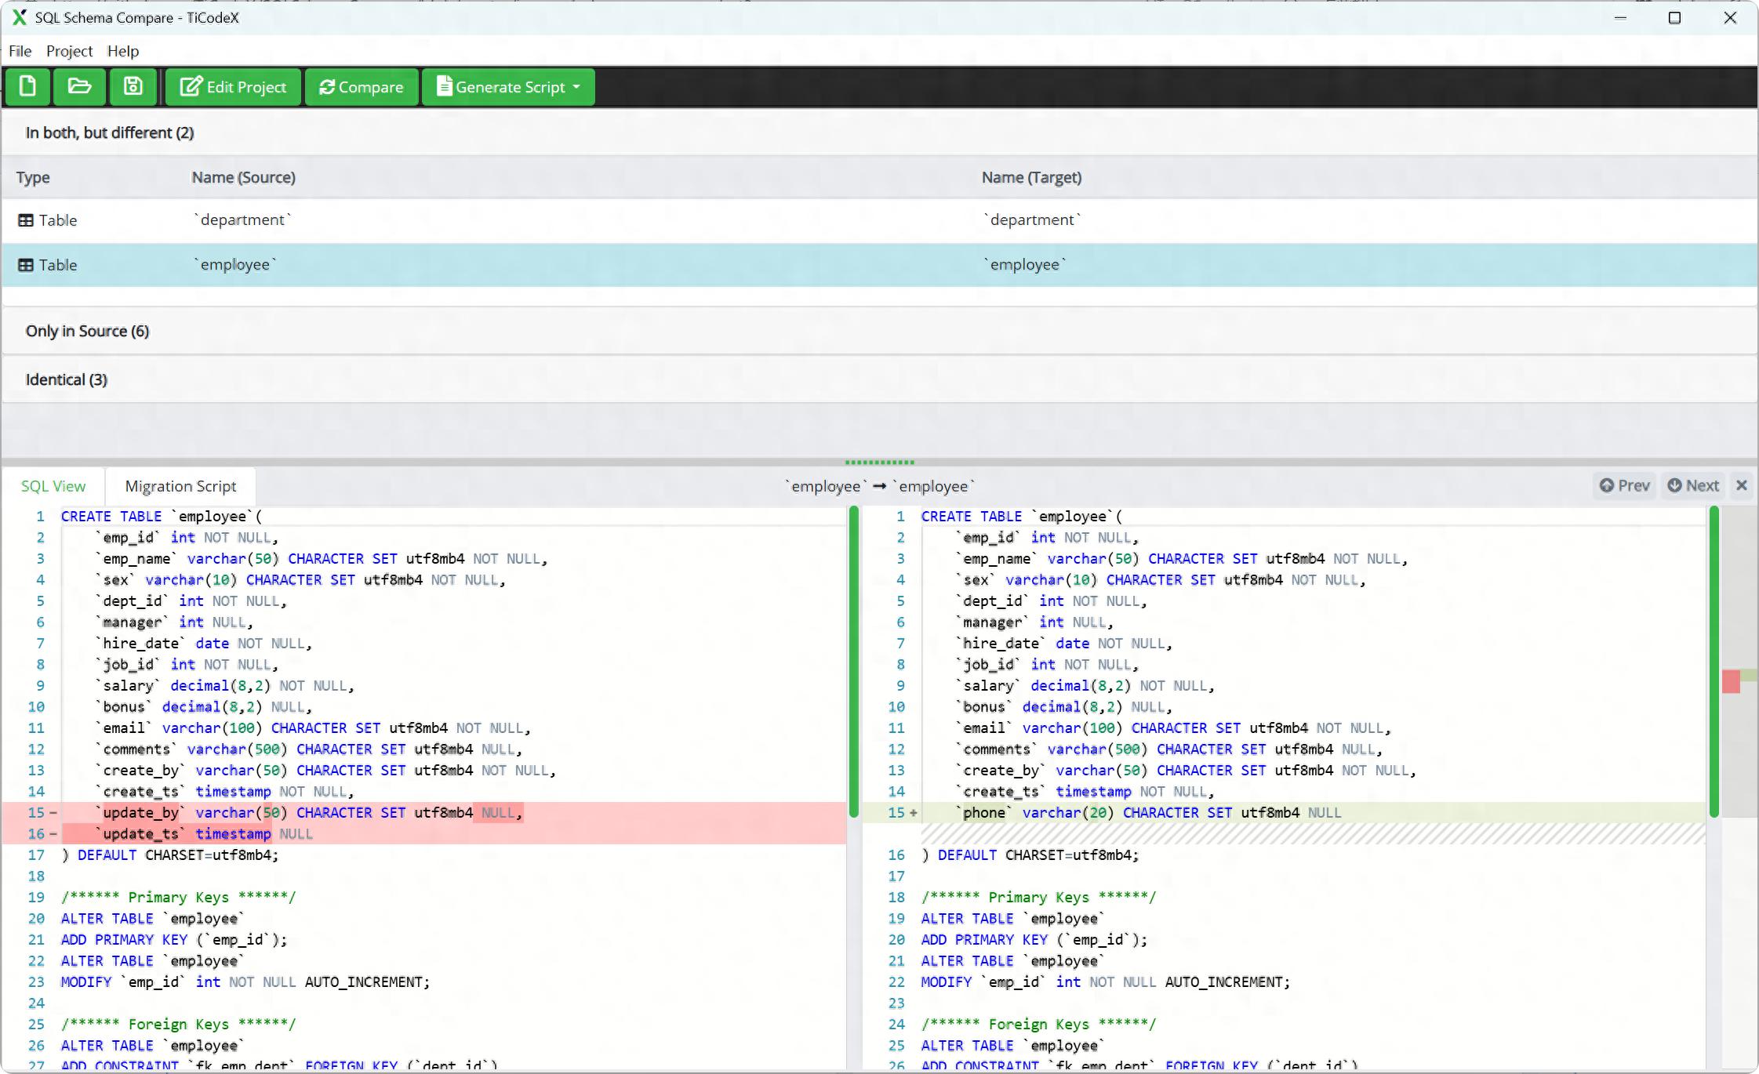Expand the Only in Source section
The width and height of the screenshot is (1759, 1074).
click(x=87, y=330)
